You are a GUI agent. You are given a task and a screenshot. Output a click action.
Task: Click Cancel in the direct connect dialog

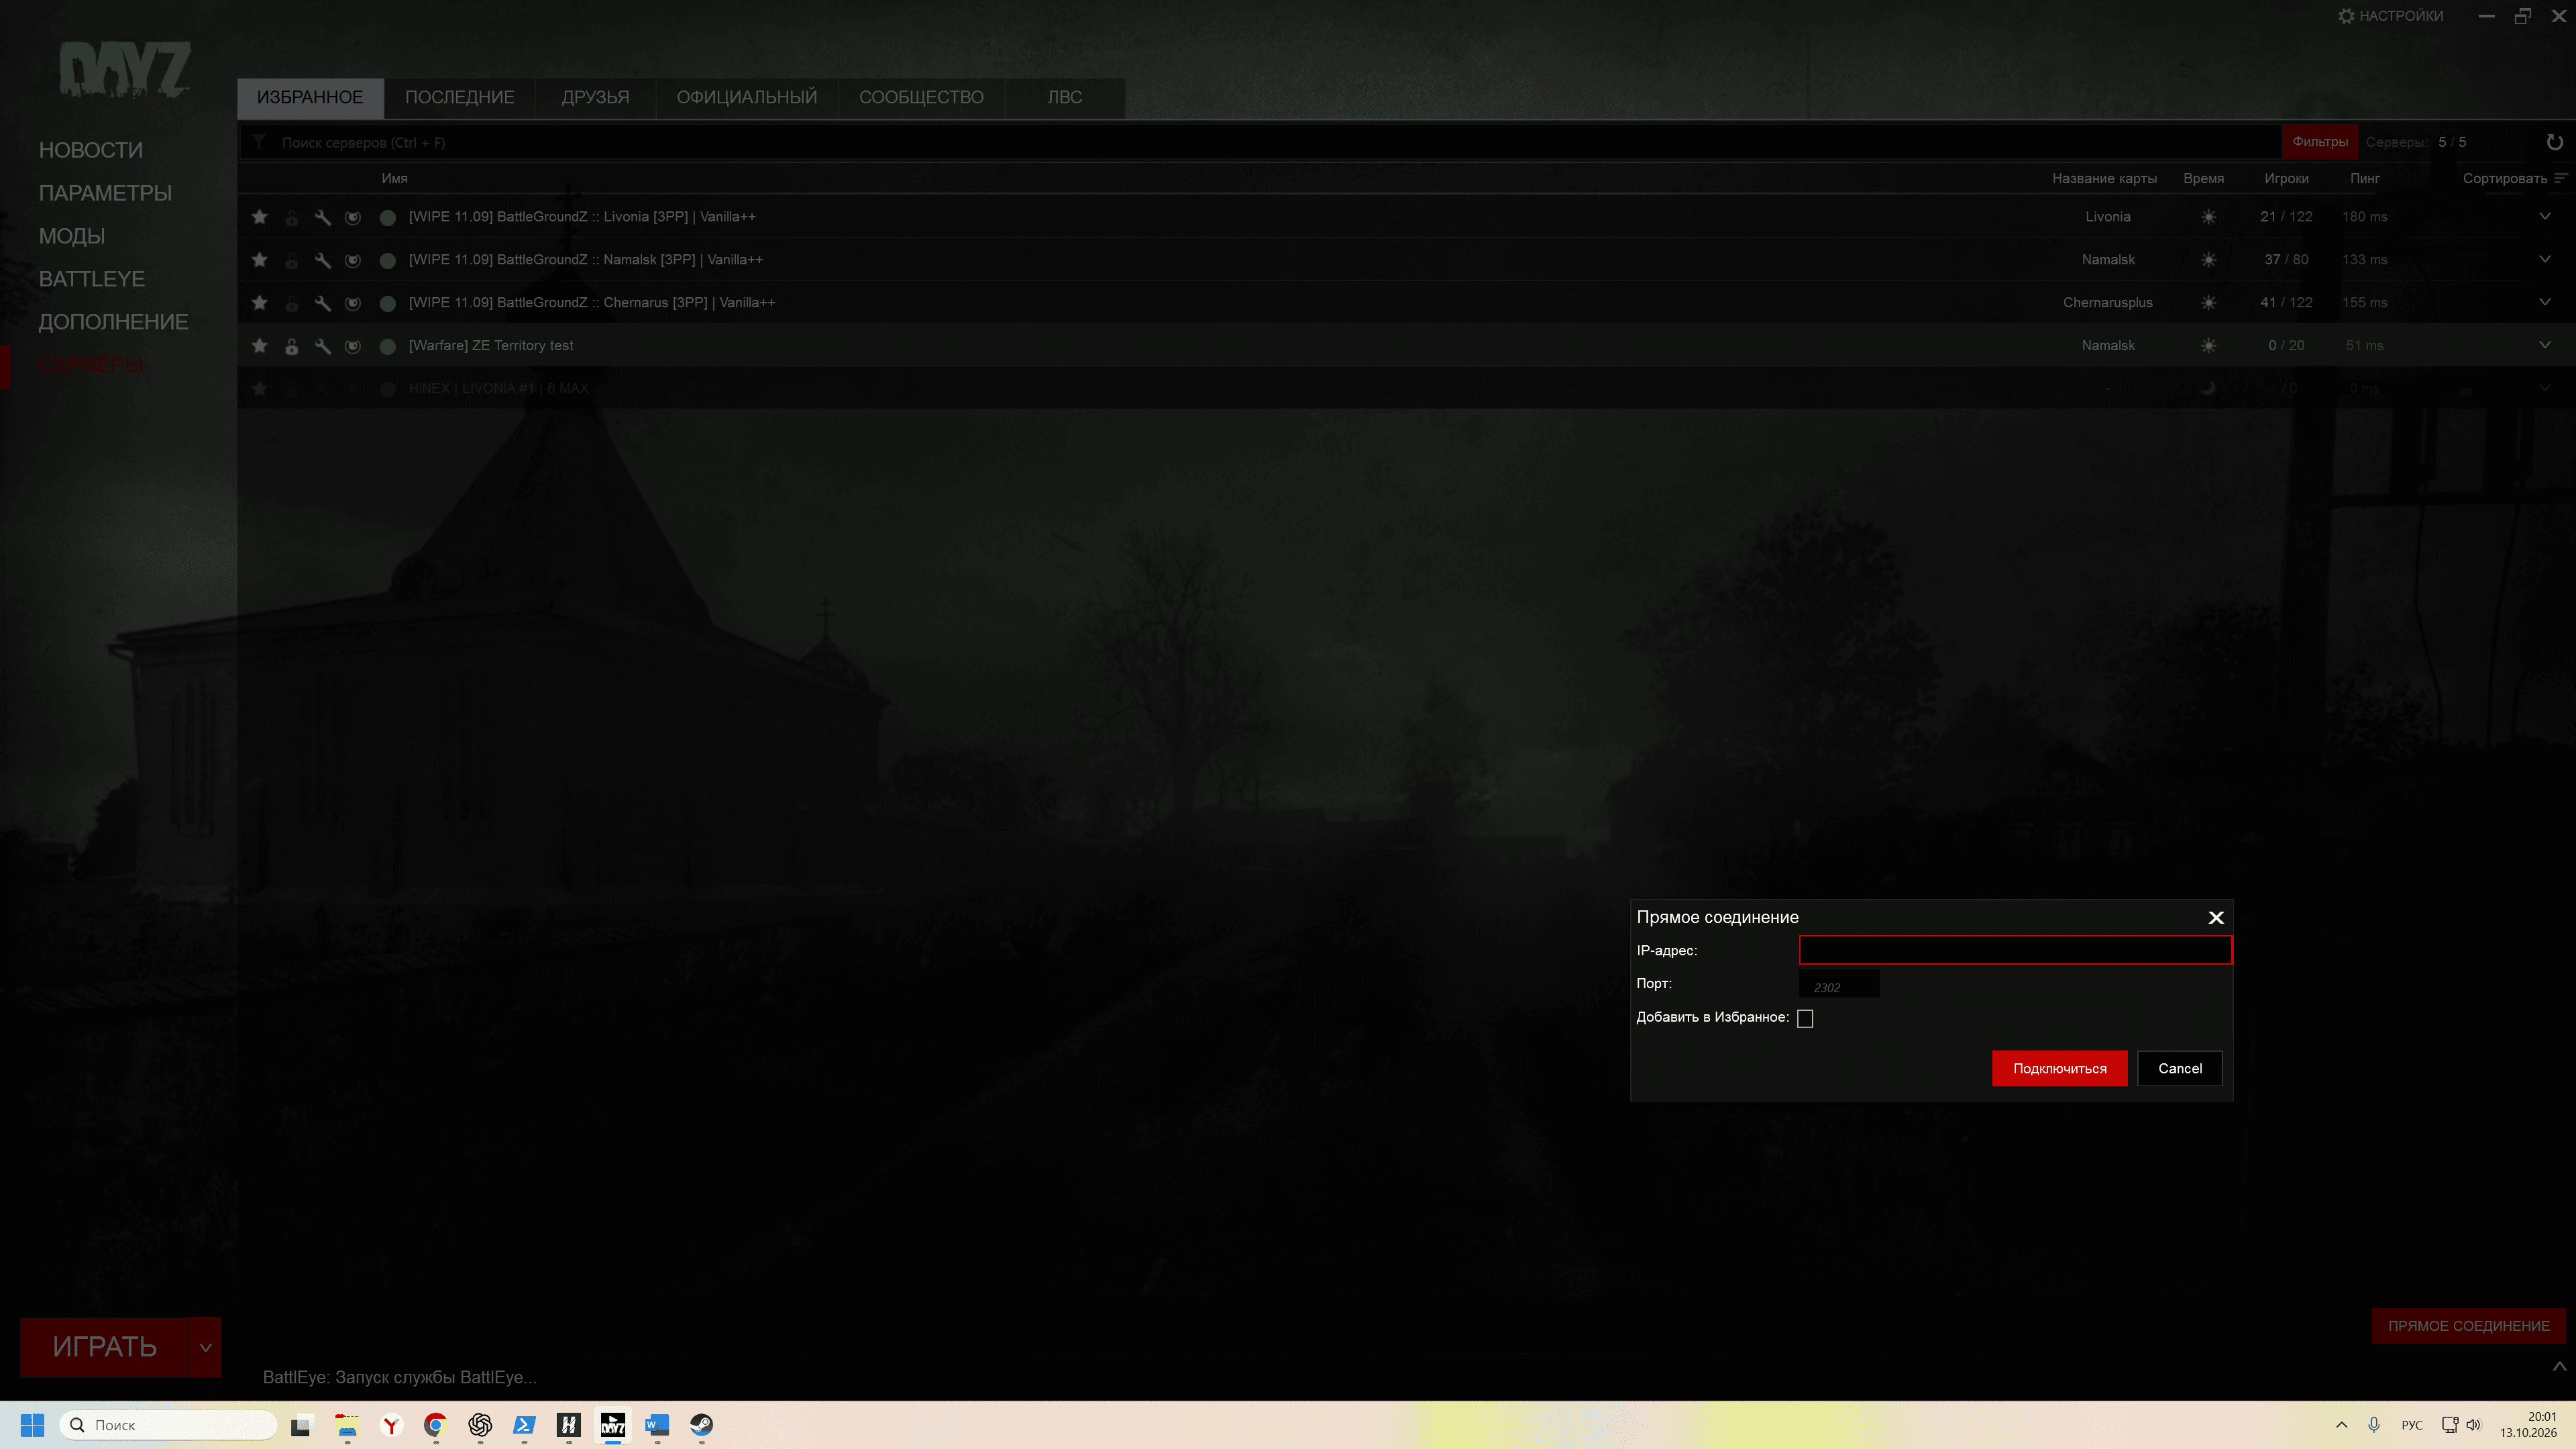tap(2180, 1068)
